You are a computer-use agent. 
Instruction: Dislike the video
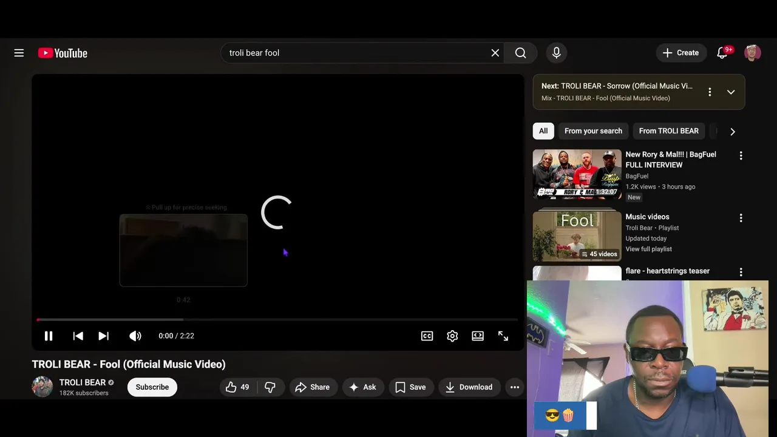[270, 387]
